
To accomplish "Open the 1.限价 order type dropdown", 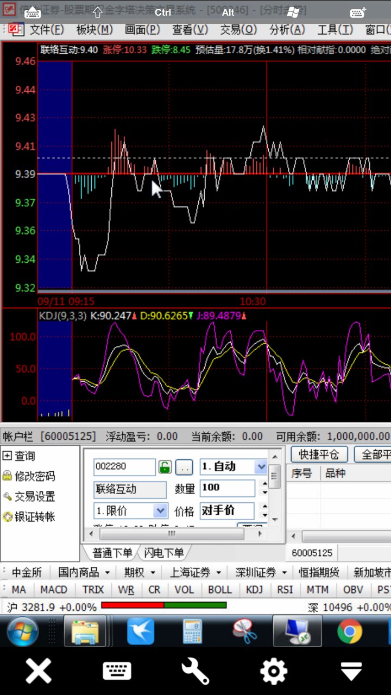I will point(160,510).
